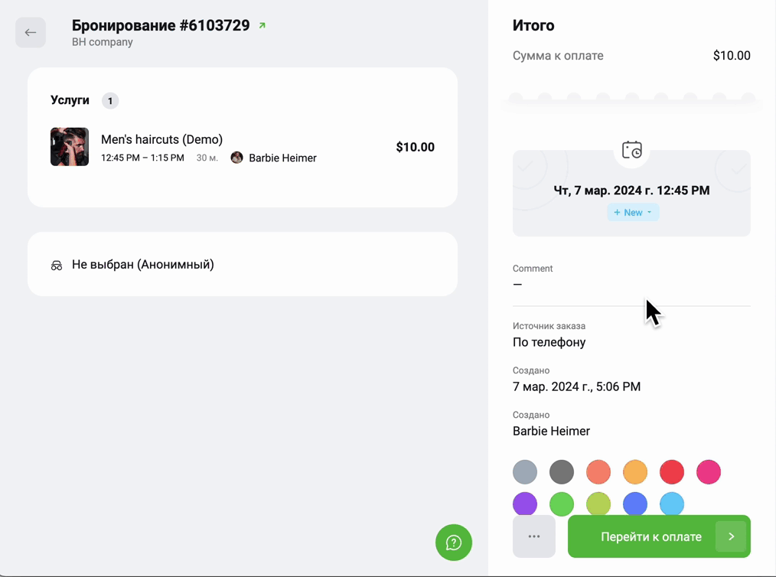Viewport: 776px width, 577px height.
Task: Select the blue color swatch
Action: click(635, 504)
